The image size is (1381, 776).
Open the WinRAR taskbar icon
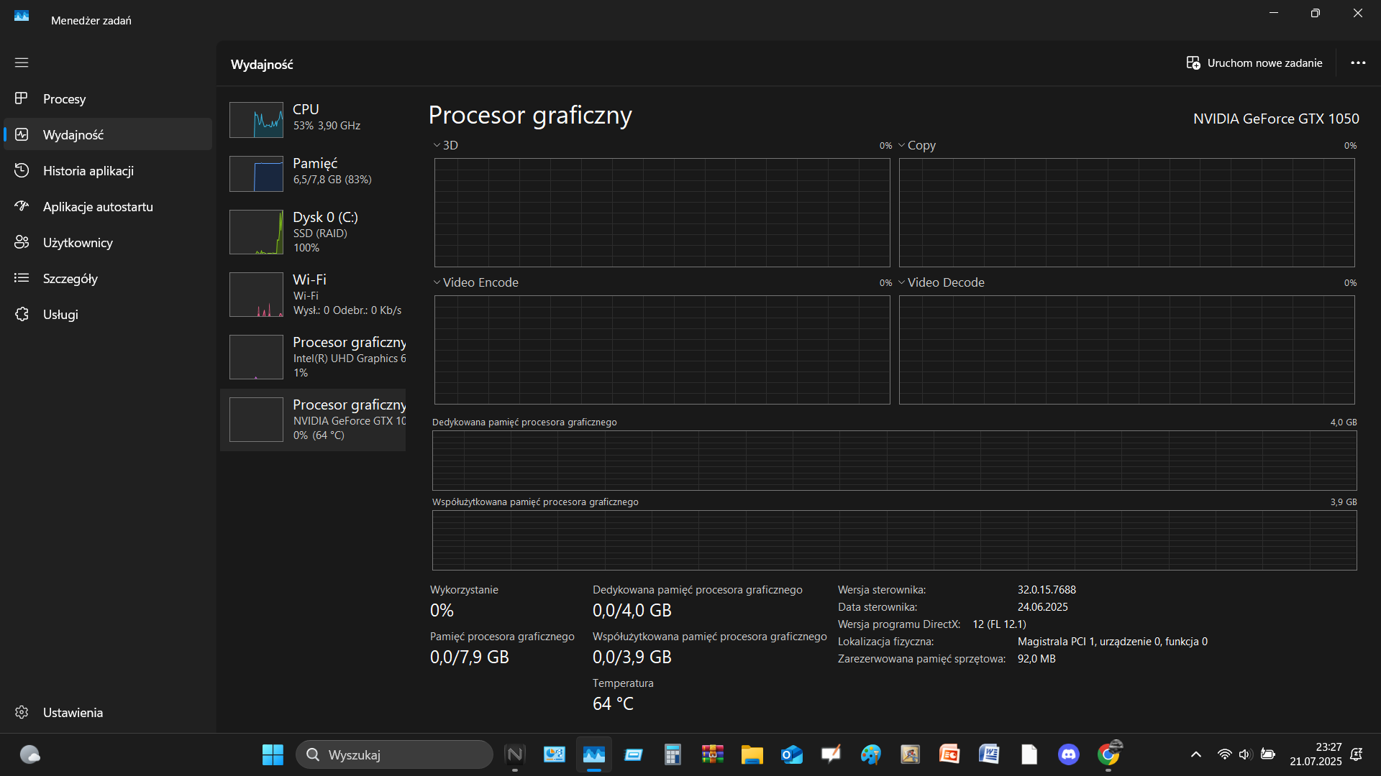point(712,754)
